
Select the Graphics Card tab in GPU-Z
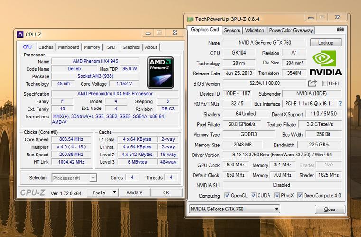(x=205, y=30)
